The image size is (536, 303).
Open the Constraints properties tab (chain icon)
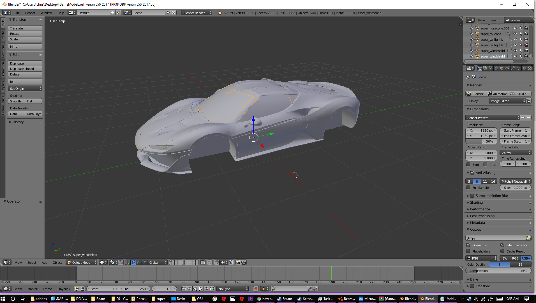pos(507,68)
